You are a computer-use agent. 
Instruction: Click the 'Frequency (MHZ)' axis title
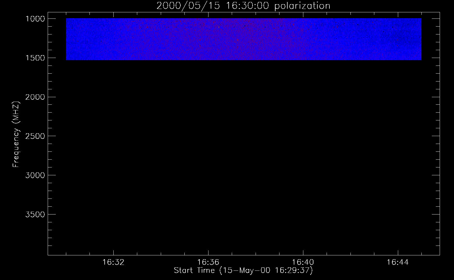point(16,134)
